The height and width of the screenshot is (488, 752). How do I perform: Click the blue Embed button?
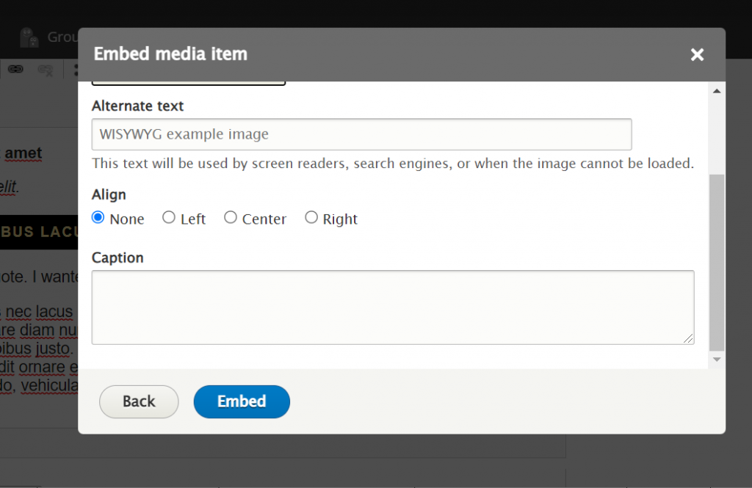tap(242, 401)
